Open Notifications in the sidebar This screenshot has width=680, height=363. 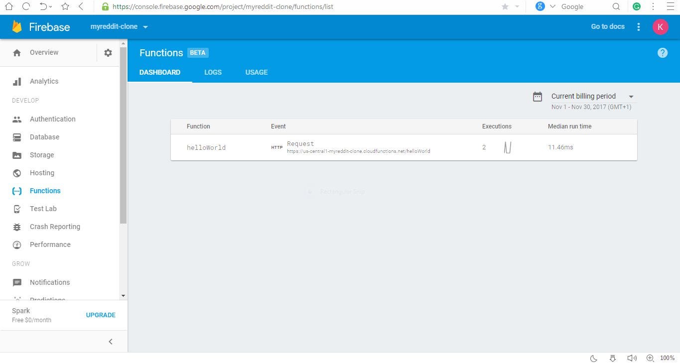[x=49, y=282]
